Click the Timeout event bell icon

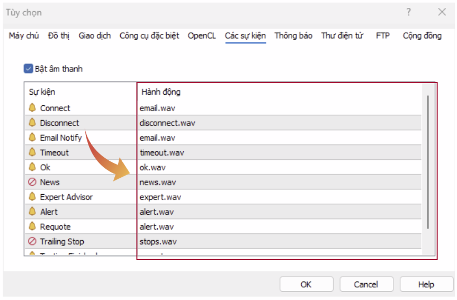(32, 152)
